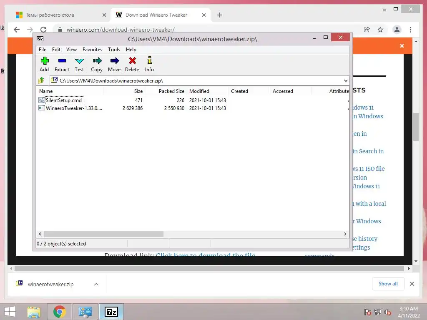The width and height of the screenshot is (427, 320).
Task: Close the orange banner on webpage
Action: [x=402, y=46]
